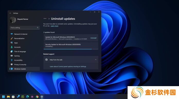The image size is (179, 99).
Task: Click the Help from the web globe icon
Action: [x=46, y=60]
